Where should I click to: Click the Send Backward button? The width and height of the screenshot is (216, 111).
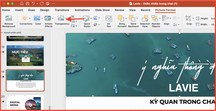tap(133, 21)
